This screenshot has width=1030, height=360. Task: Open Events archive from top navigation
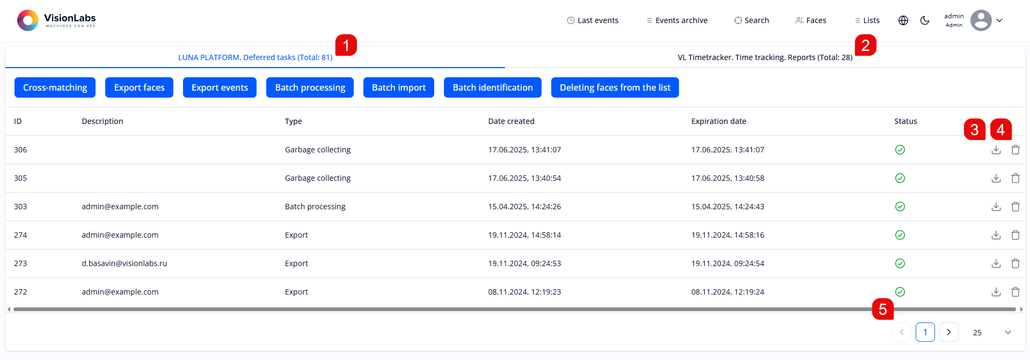[677, 20]
